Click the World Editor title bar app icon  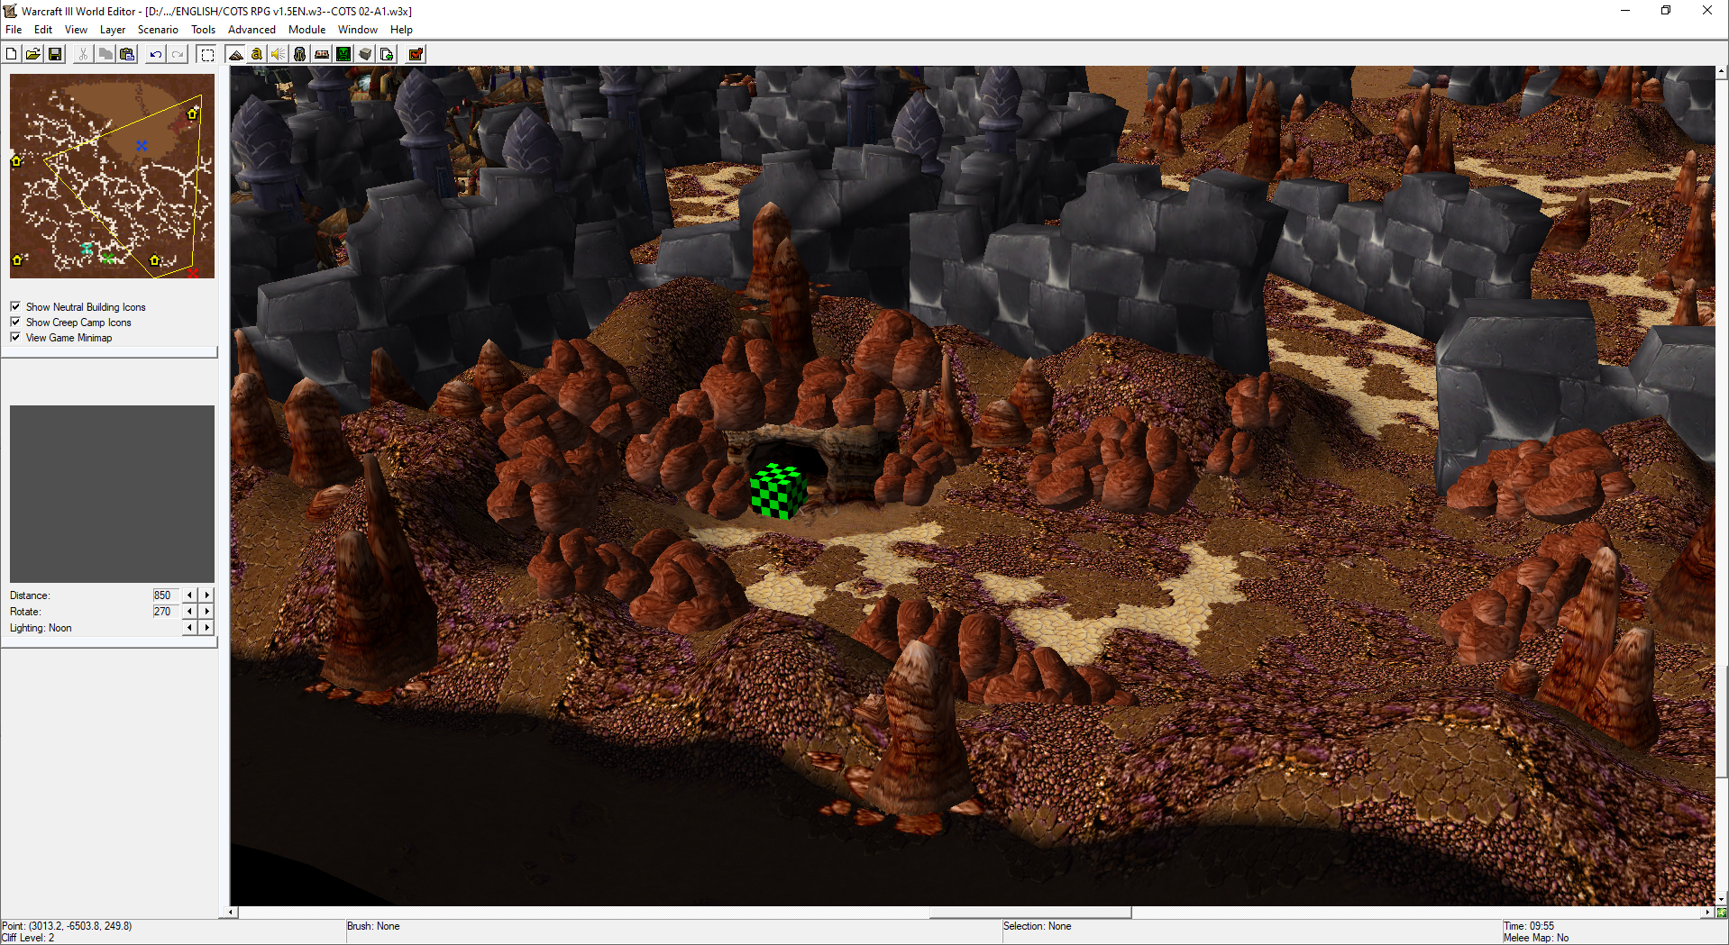click(x=10, y=11)
